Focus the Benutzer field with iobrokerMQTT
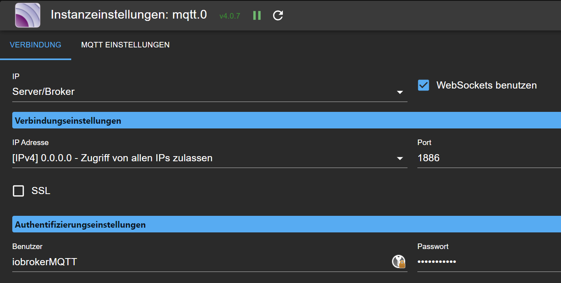561x283 pixels. click(x=201, y=262)
